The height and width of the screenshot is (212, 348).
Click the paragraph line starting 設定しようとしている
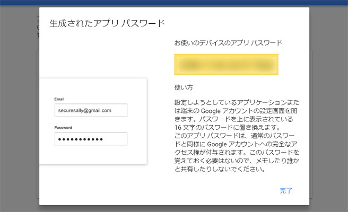pos(237,102)
